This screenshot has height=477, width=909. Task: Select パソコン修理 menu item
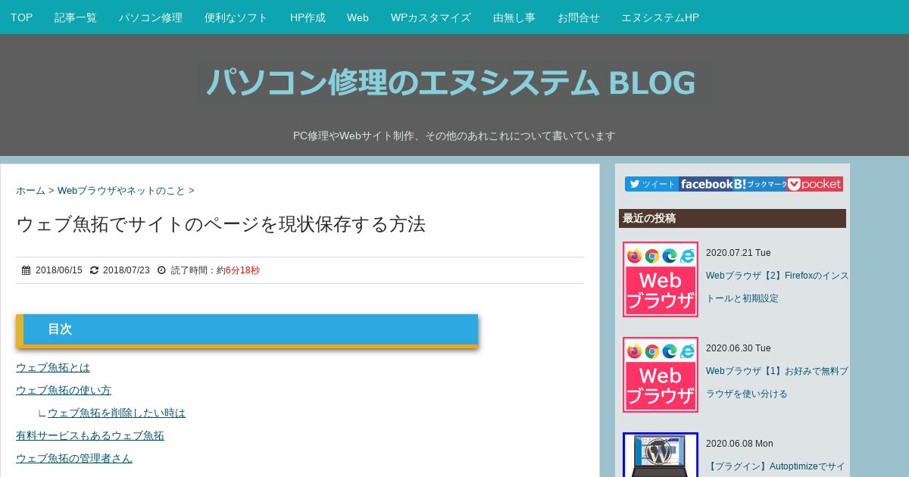[x=151, y=17]
